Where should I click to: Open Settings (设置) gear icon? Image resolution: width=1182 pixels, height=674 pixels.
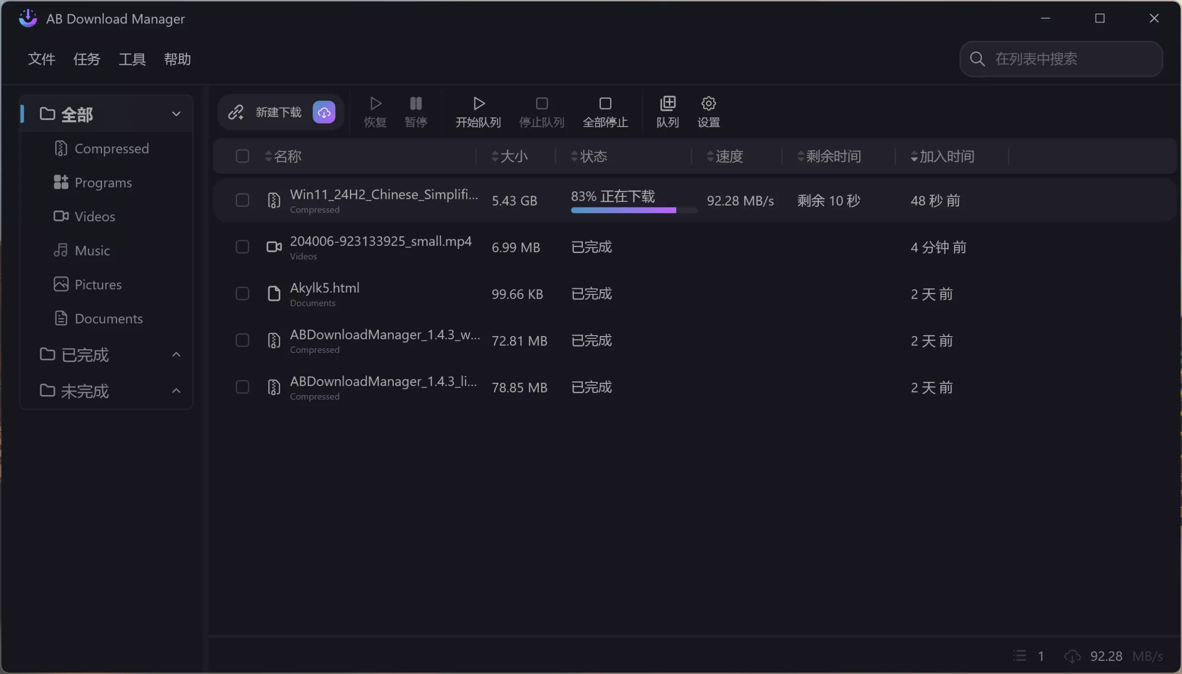[708, 103]
